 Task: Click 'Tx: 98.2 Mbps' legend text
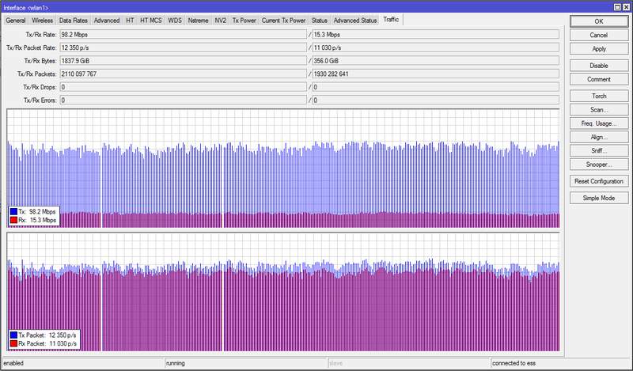(37, 211)
